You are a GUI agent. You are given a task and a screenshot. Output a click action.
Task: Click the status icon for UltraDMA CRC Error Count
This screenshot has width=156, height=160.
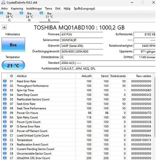(5, 158)
